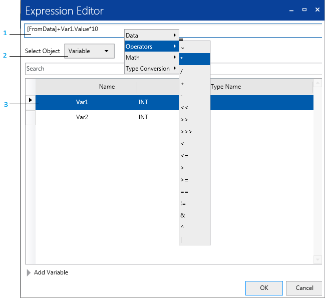
Task: Insert the left shift (<<) operator
Action: click(194, 108)
